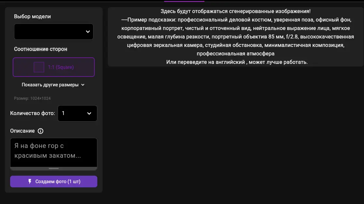Click the square shape icon for 1:1 ratio
The image size is (364, 204).
click(39, 67)
